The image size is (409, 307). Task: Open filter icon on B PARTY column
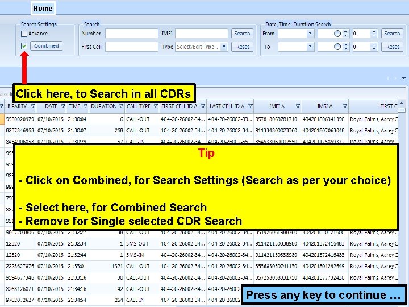point(32,106)
